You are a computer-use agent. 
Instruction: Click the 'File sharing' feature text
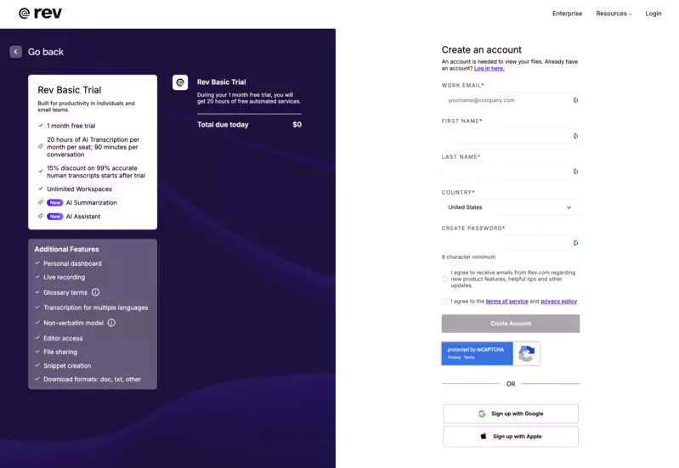(60, 352)
